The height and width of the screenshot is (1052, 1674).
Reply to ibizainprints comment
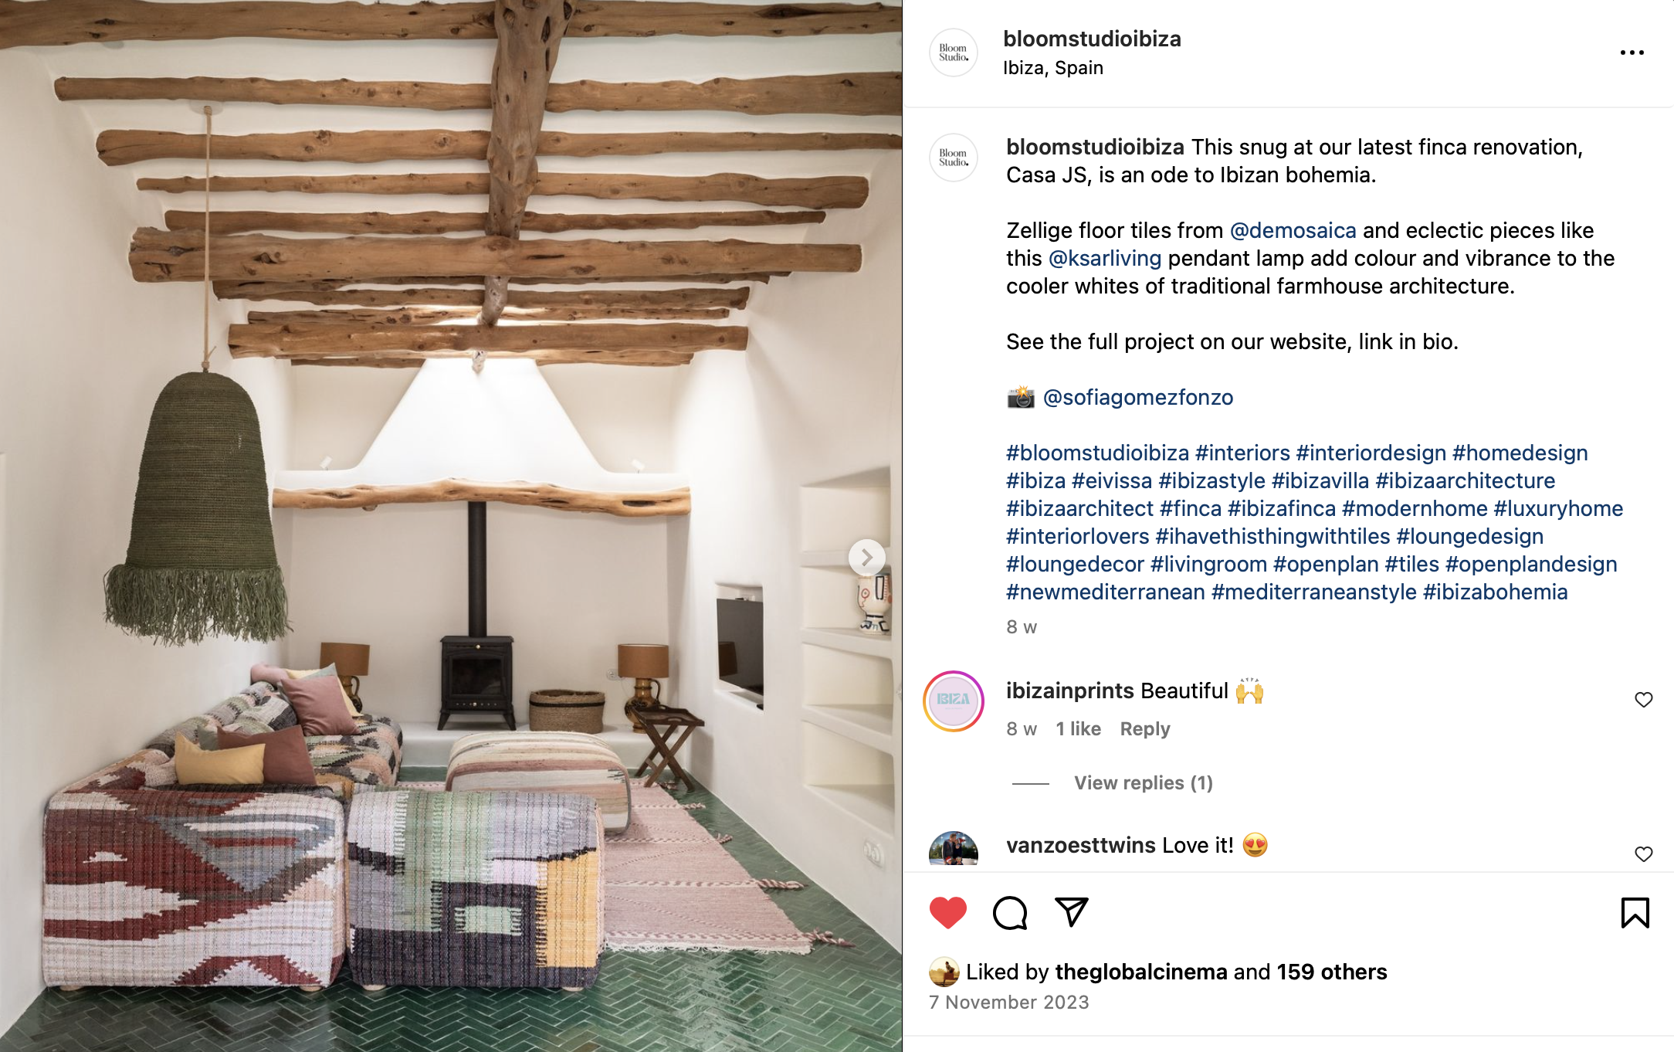pos(1145,729)
